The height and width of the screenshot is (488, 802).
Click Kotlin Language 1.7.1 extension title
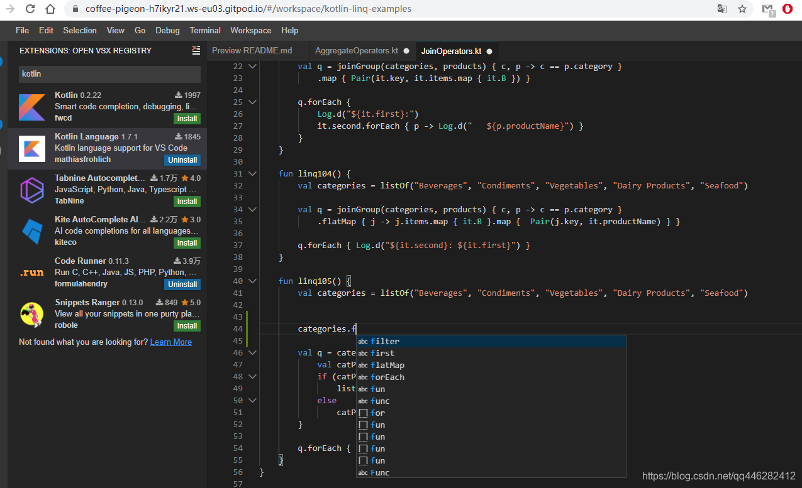click(x=96, y=136)
